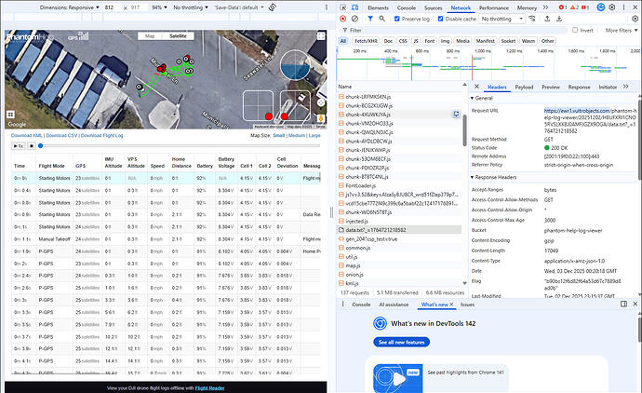Screen dimensions: 642x393
Task: Click the network filter funnel icon
Action: pyautogui.click(x=369, y=19)
